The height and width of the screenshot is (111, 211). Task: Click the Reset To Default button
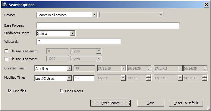(186, 103)
